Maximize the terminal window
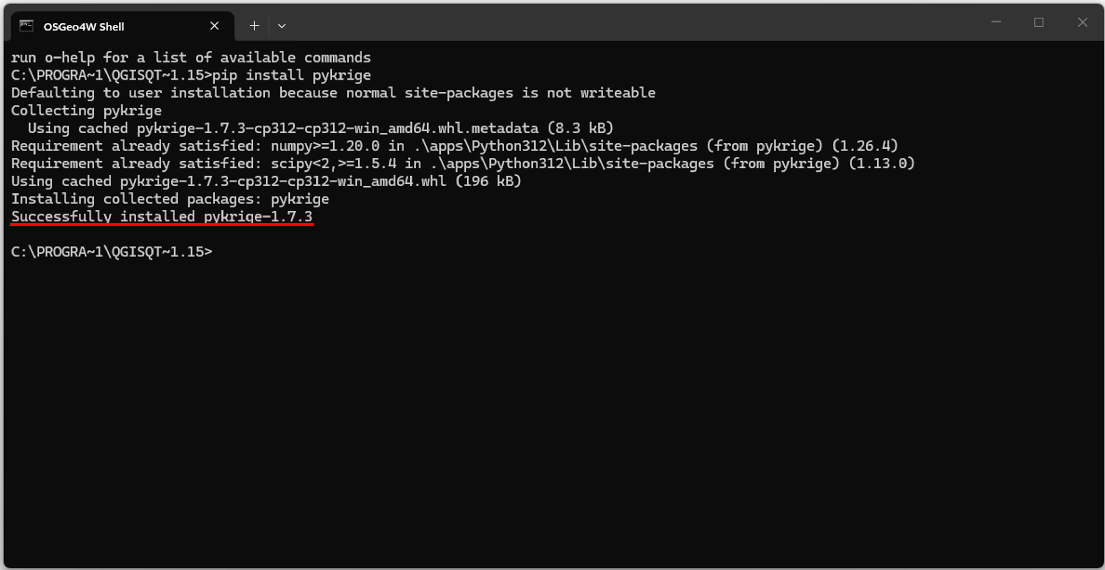This screenshot has height=570, width=1105. tap(1038, 22)
